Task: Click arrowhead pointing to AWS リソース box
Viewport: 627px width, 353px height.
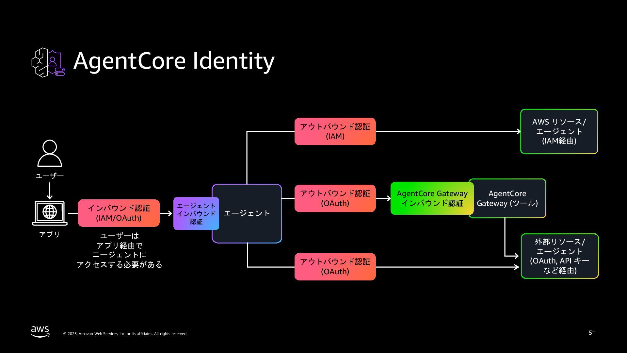Action: (518, 132)
